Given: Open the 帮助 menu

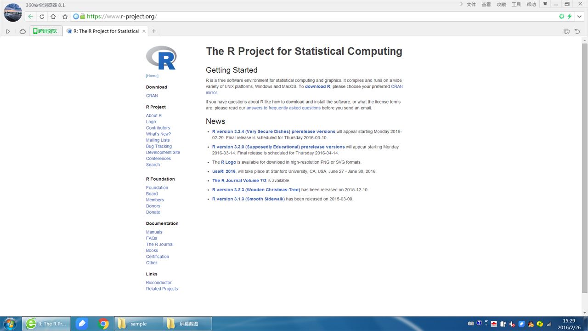Looking at the screenshot, I should [531, 4].
